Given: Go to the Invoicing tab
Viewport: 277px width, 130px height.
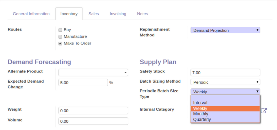Looking at the screenshot, I should pos(118,14).
